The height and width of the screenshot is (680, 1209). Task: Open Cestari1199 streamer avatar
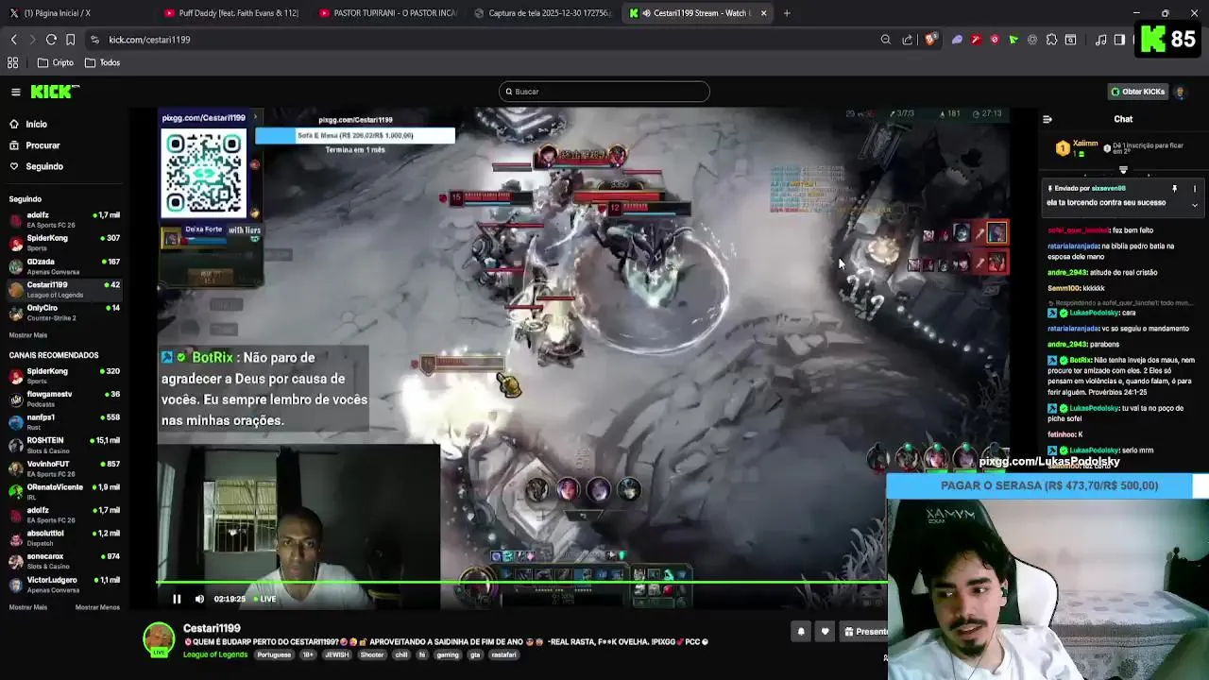coord(159,639)
